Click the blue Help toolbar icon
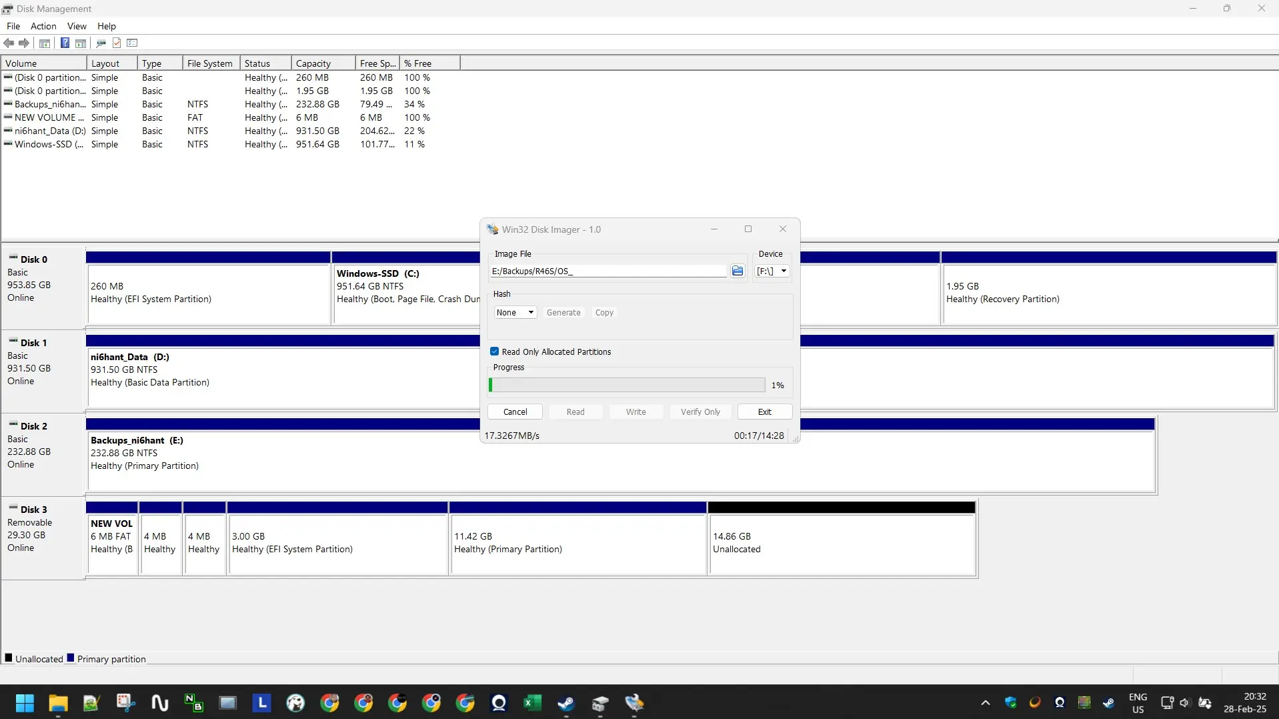This screenshot has width=1279, height=719. coord(65,43)
